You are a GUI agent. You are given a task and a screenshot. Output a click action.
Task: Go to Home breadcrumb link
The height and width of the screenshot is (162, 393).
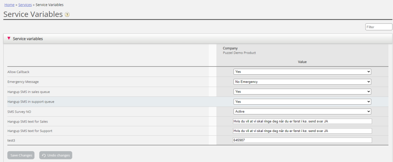[x=9, y=5]
